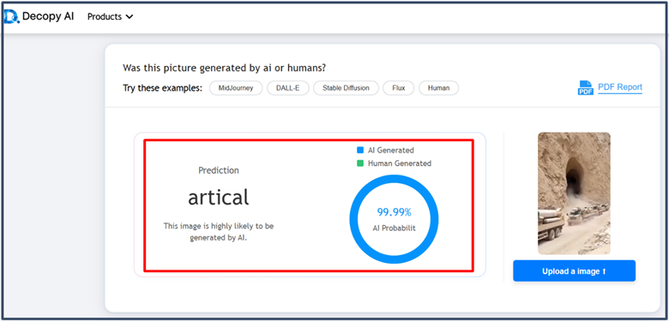Pick the Flux example chip
The height and width of the screenshot is (321, 669).
[x=399, y=88]
